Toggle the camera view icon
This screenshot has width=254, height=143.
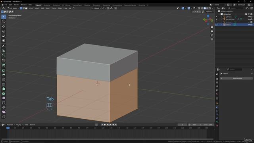[212, 35]
